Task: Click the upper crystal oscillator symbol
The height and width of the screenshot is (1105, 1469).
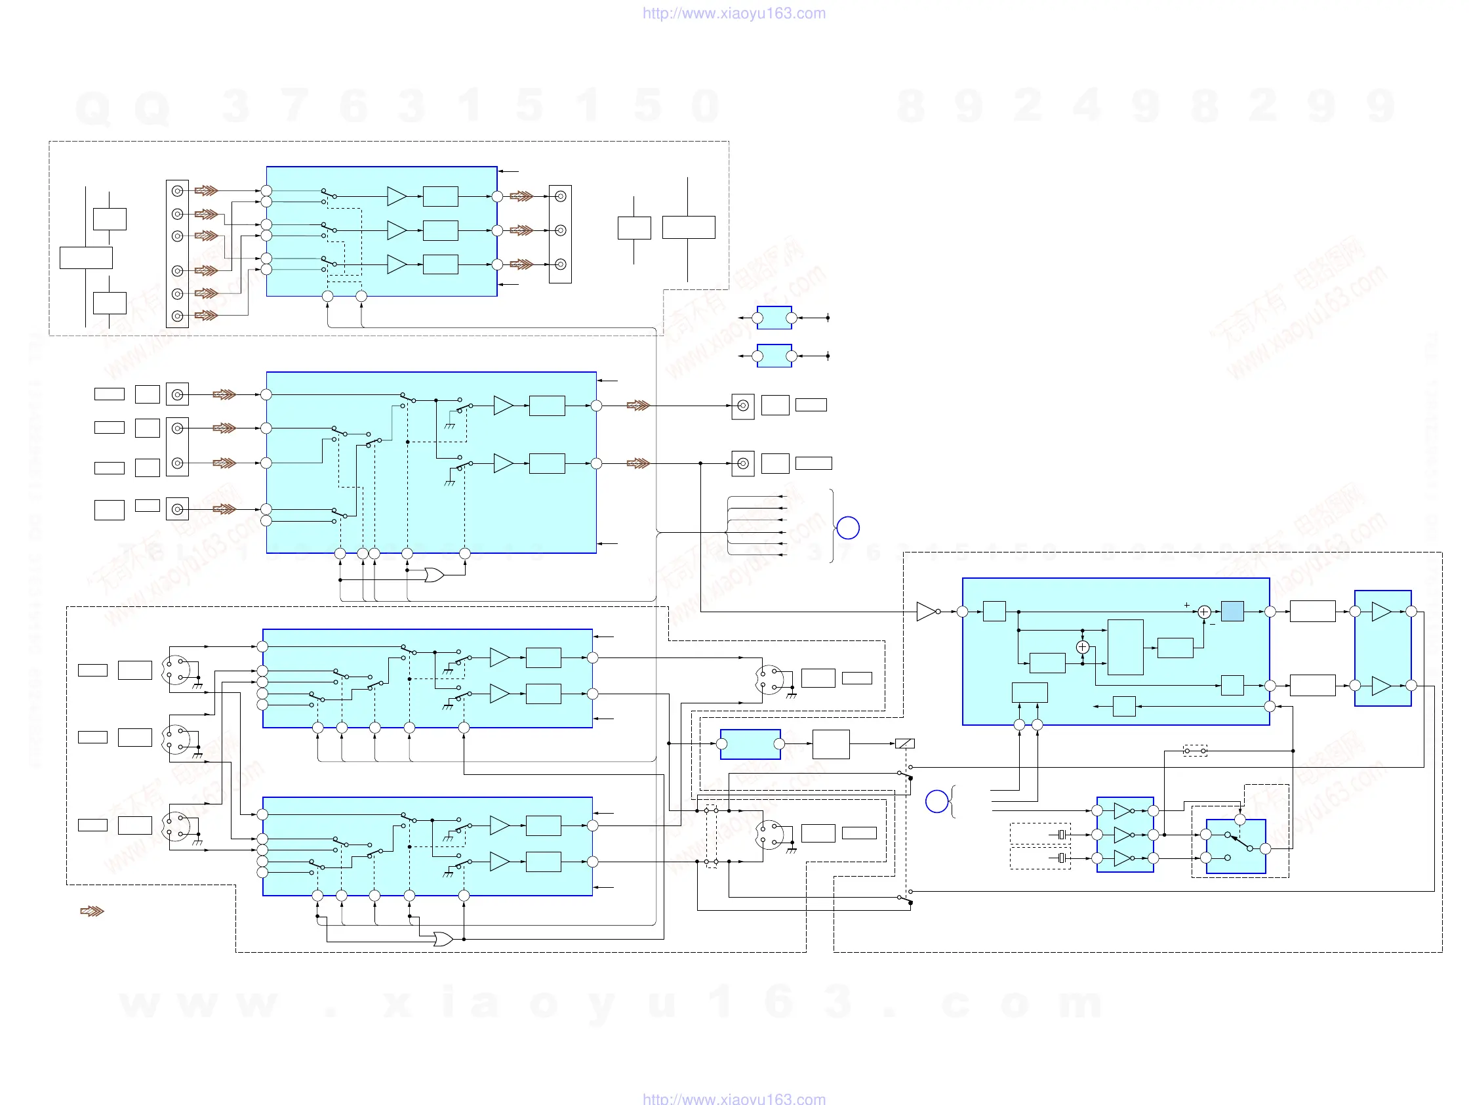Action: coord(1062,835)
